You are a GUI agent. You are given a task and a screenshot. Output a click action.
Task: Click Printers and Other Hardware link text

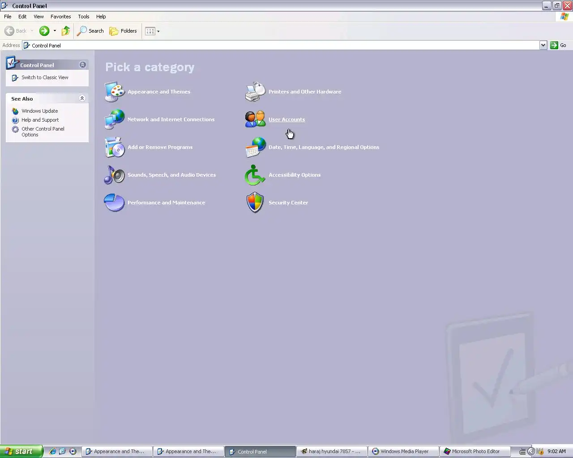coord(305,92)
